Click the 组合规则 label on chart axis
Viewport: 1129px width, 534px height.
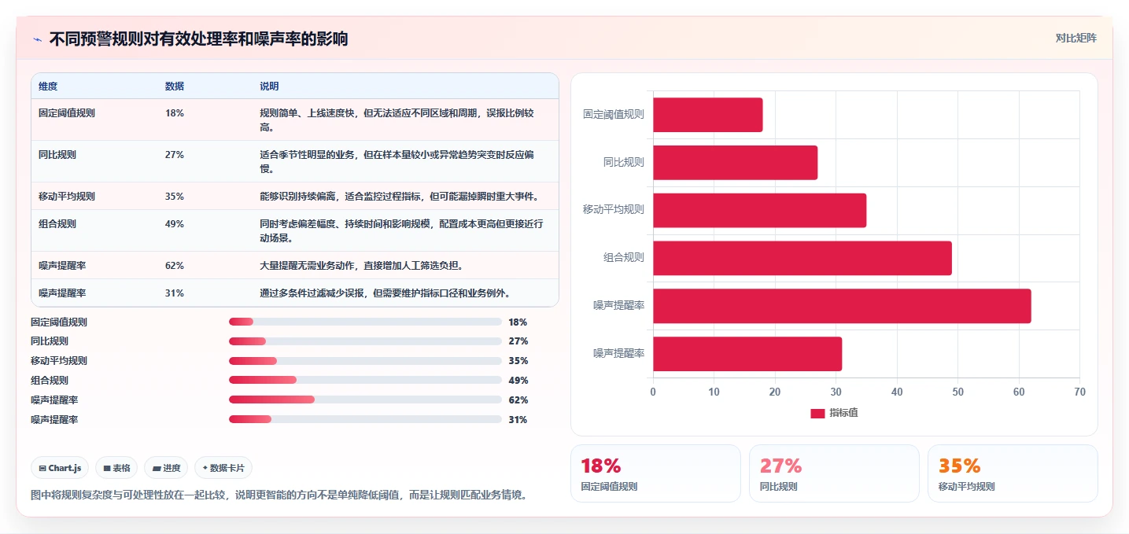pyautogui.click(x=624, y=257)
